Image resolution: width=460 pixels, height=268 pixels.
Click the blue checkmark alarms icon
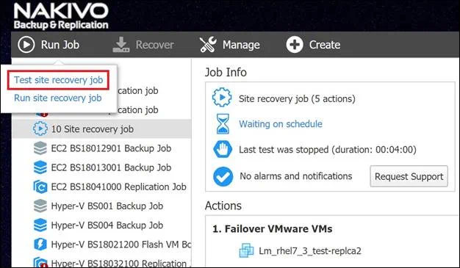(223, 176)
